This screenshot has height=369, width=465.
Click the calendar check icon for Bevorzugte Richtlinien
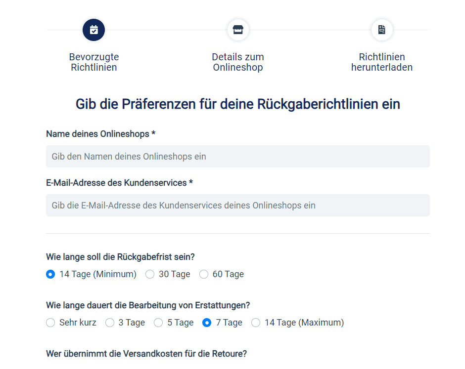(x=93, y=30)
